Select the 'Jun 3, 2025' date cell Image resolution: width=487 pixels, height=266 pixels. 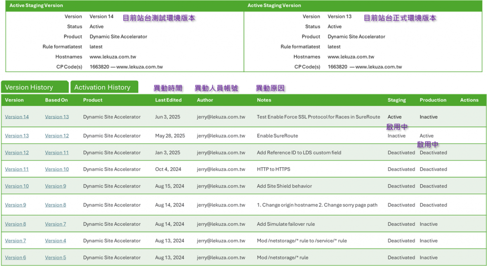(168, 117)
